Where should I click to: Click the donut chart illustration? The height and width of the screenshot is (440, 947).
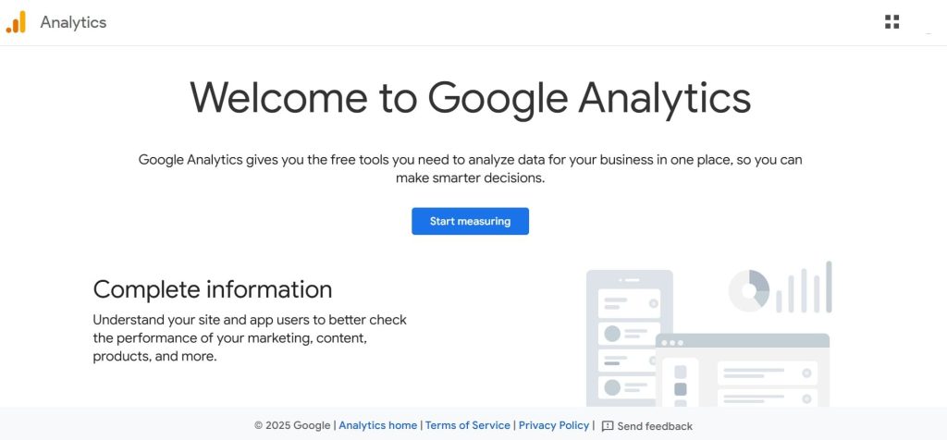749,290
